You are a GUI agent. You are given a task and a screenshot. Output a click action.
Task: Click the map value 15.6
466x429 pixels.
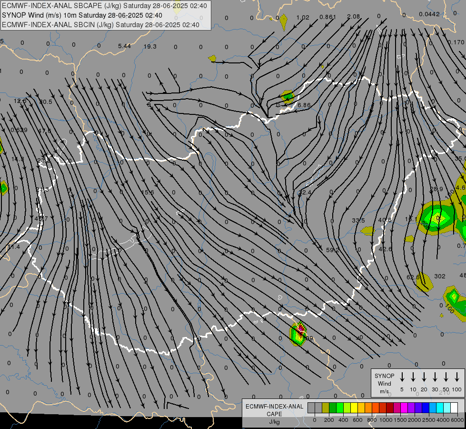tap(148, 192)
